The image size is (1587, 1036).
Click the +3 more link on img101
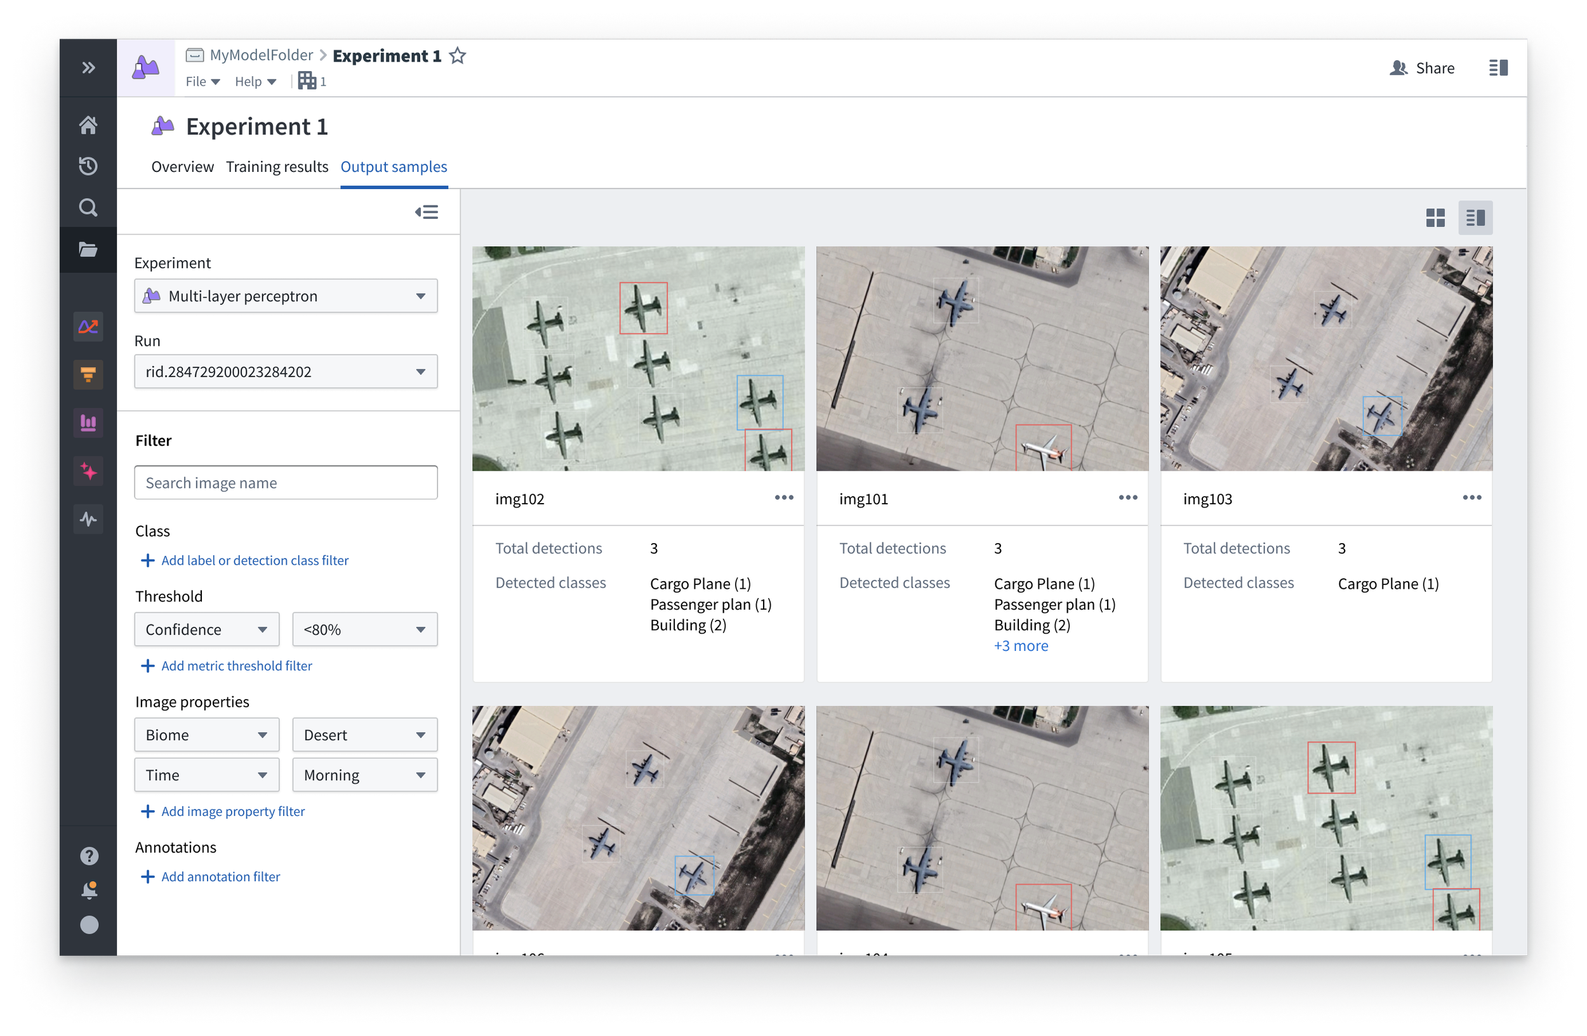[x=1020, y=646]
